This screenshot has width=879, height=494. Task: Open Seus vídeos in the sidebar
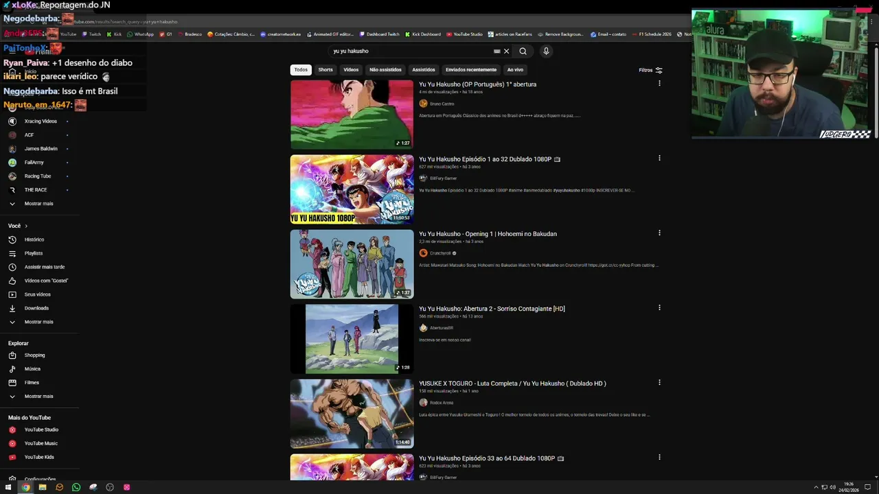coord(39,294)
